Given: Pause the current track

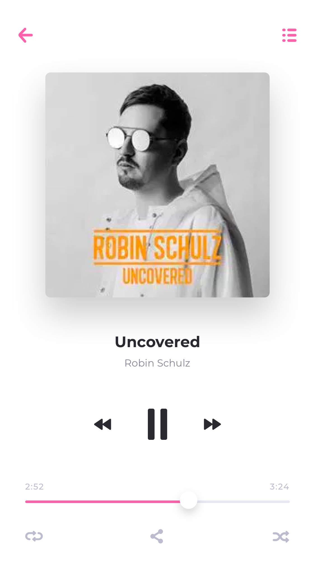Looking at the screenshot, I should point(157,424).
